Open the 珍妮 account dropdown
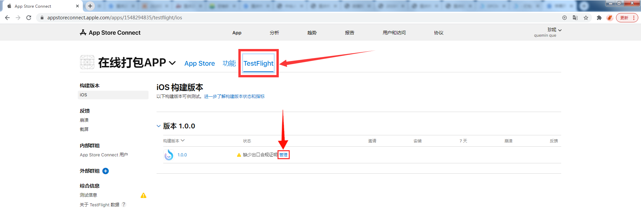 (x=555, y=30)
